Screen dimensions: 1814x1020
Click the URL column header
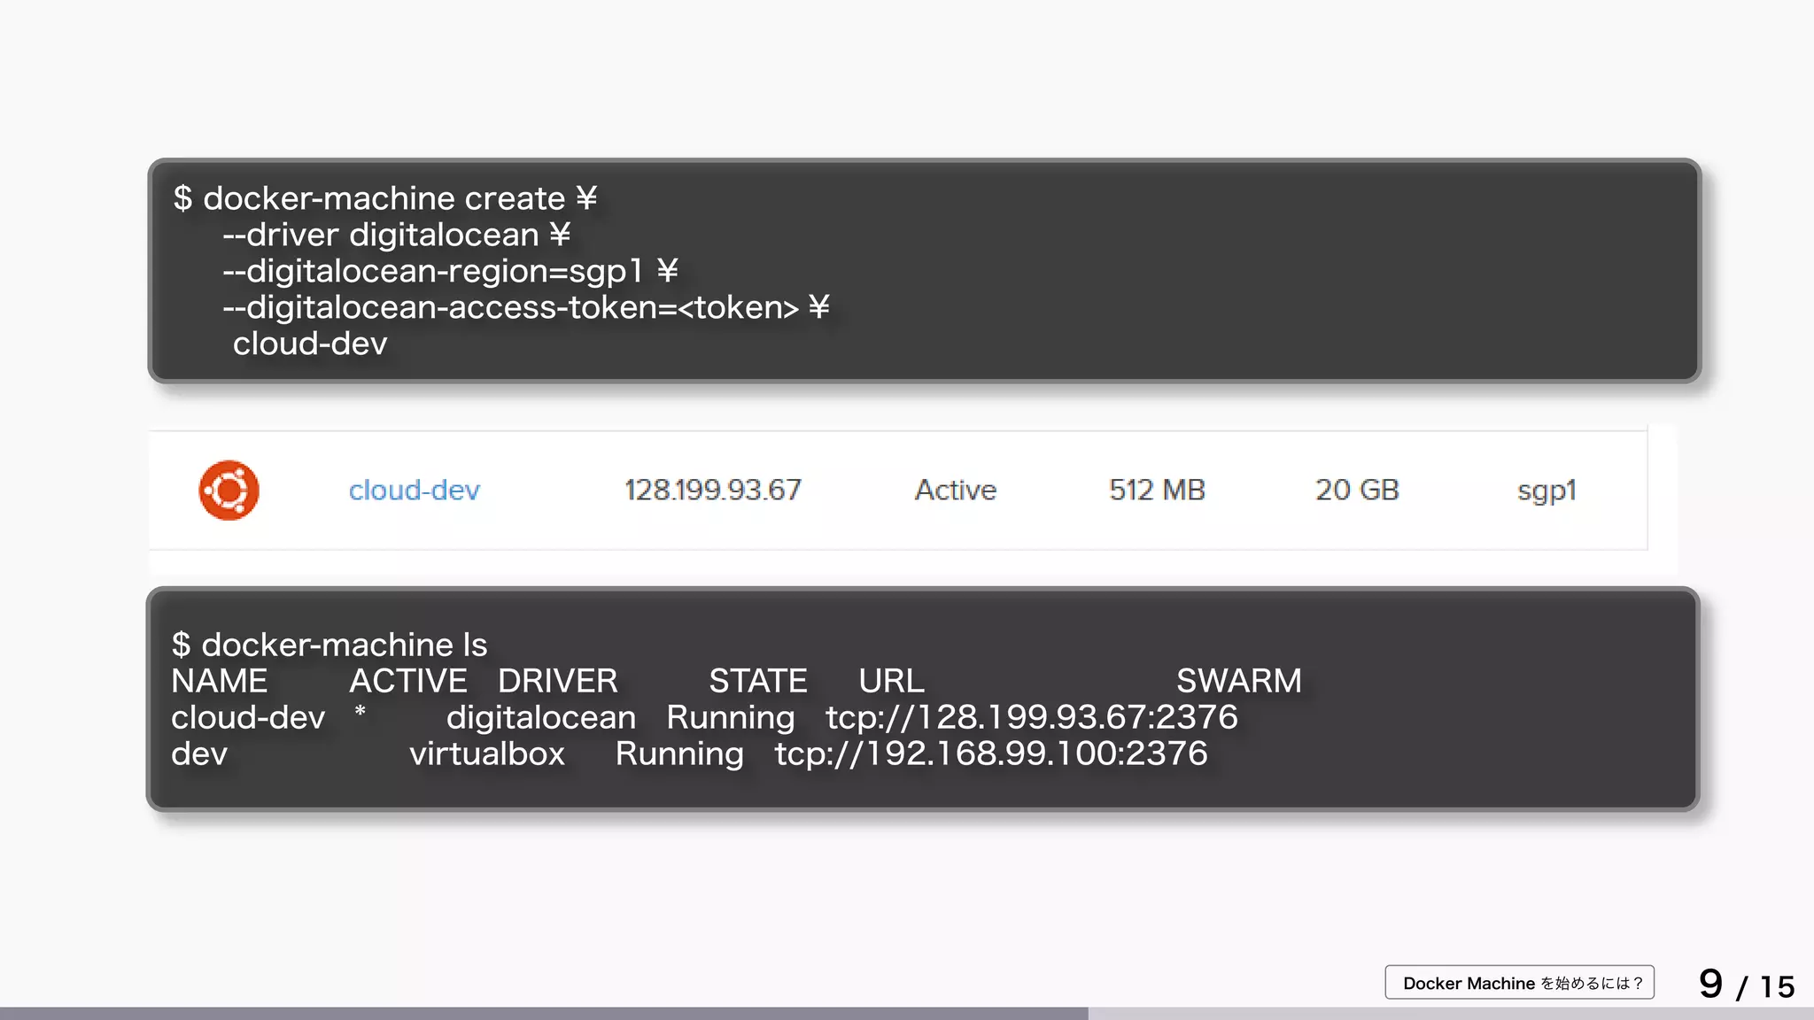[x=891, y=681]
